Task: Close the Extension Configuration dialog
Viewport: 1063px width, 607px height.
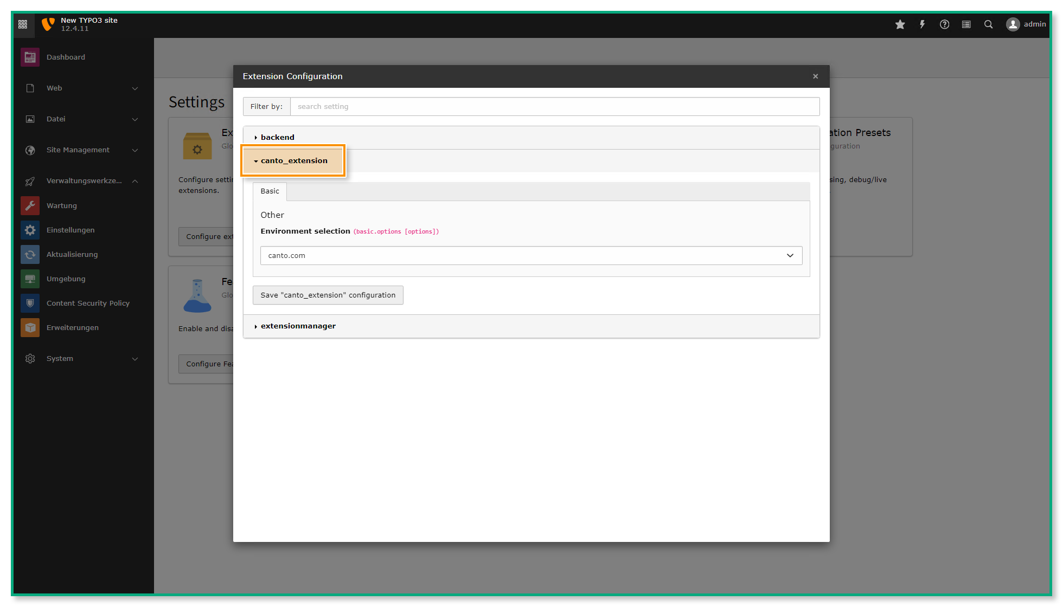Action: click(x=815, y=76)
